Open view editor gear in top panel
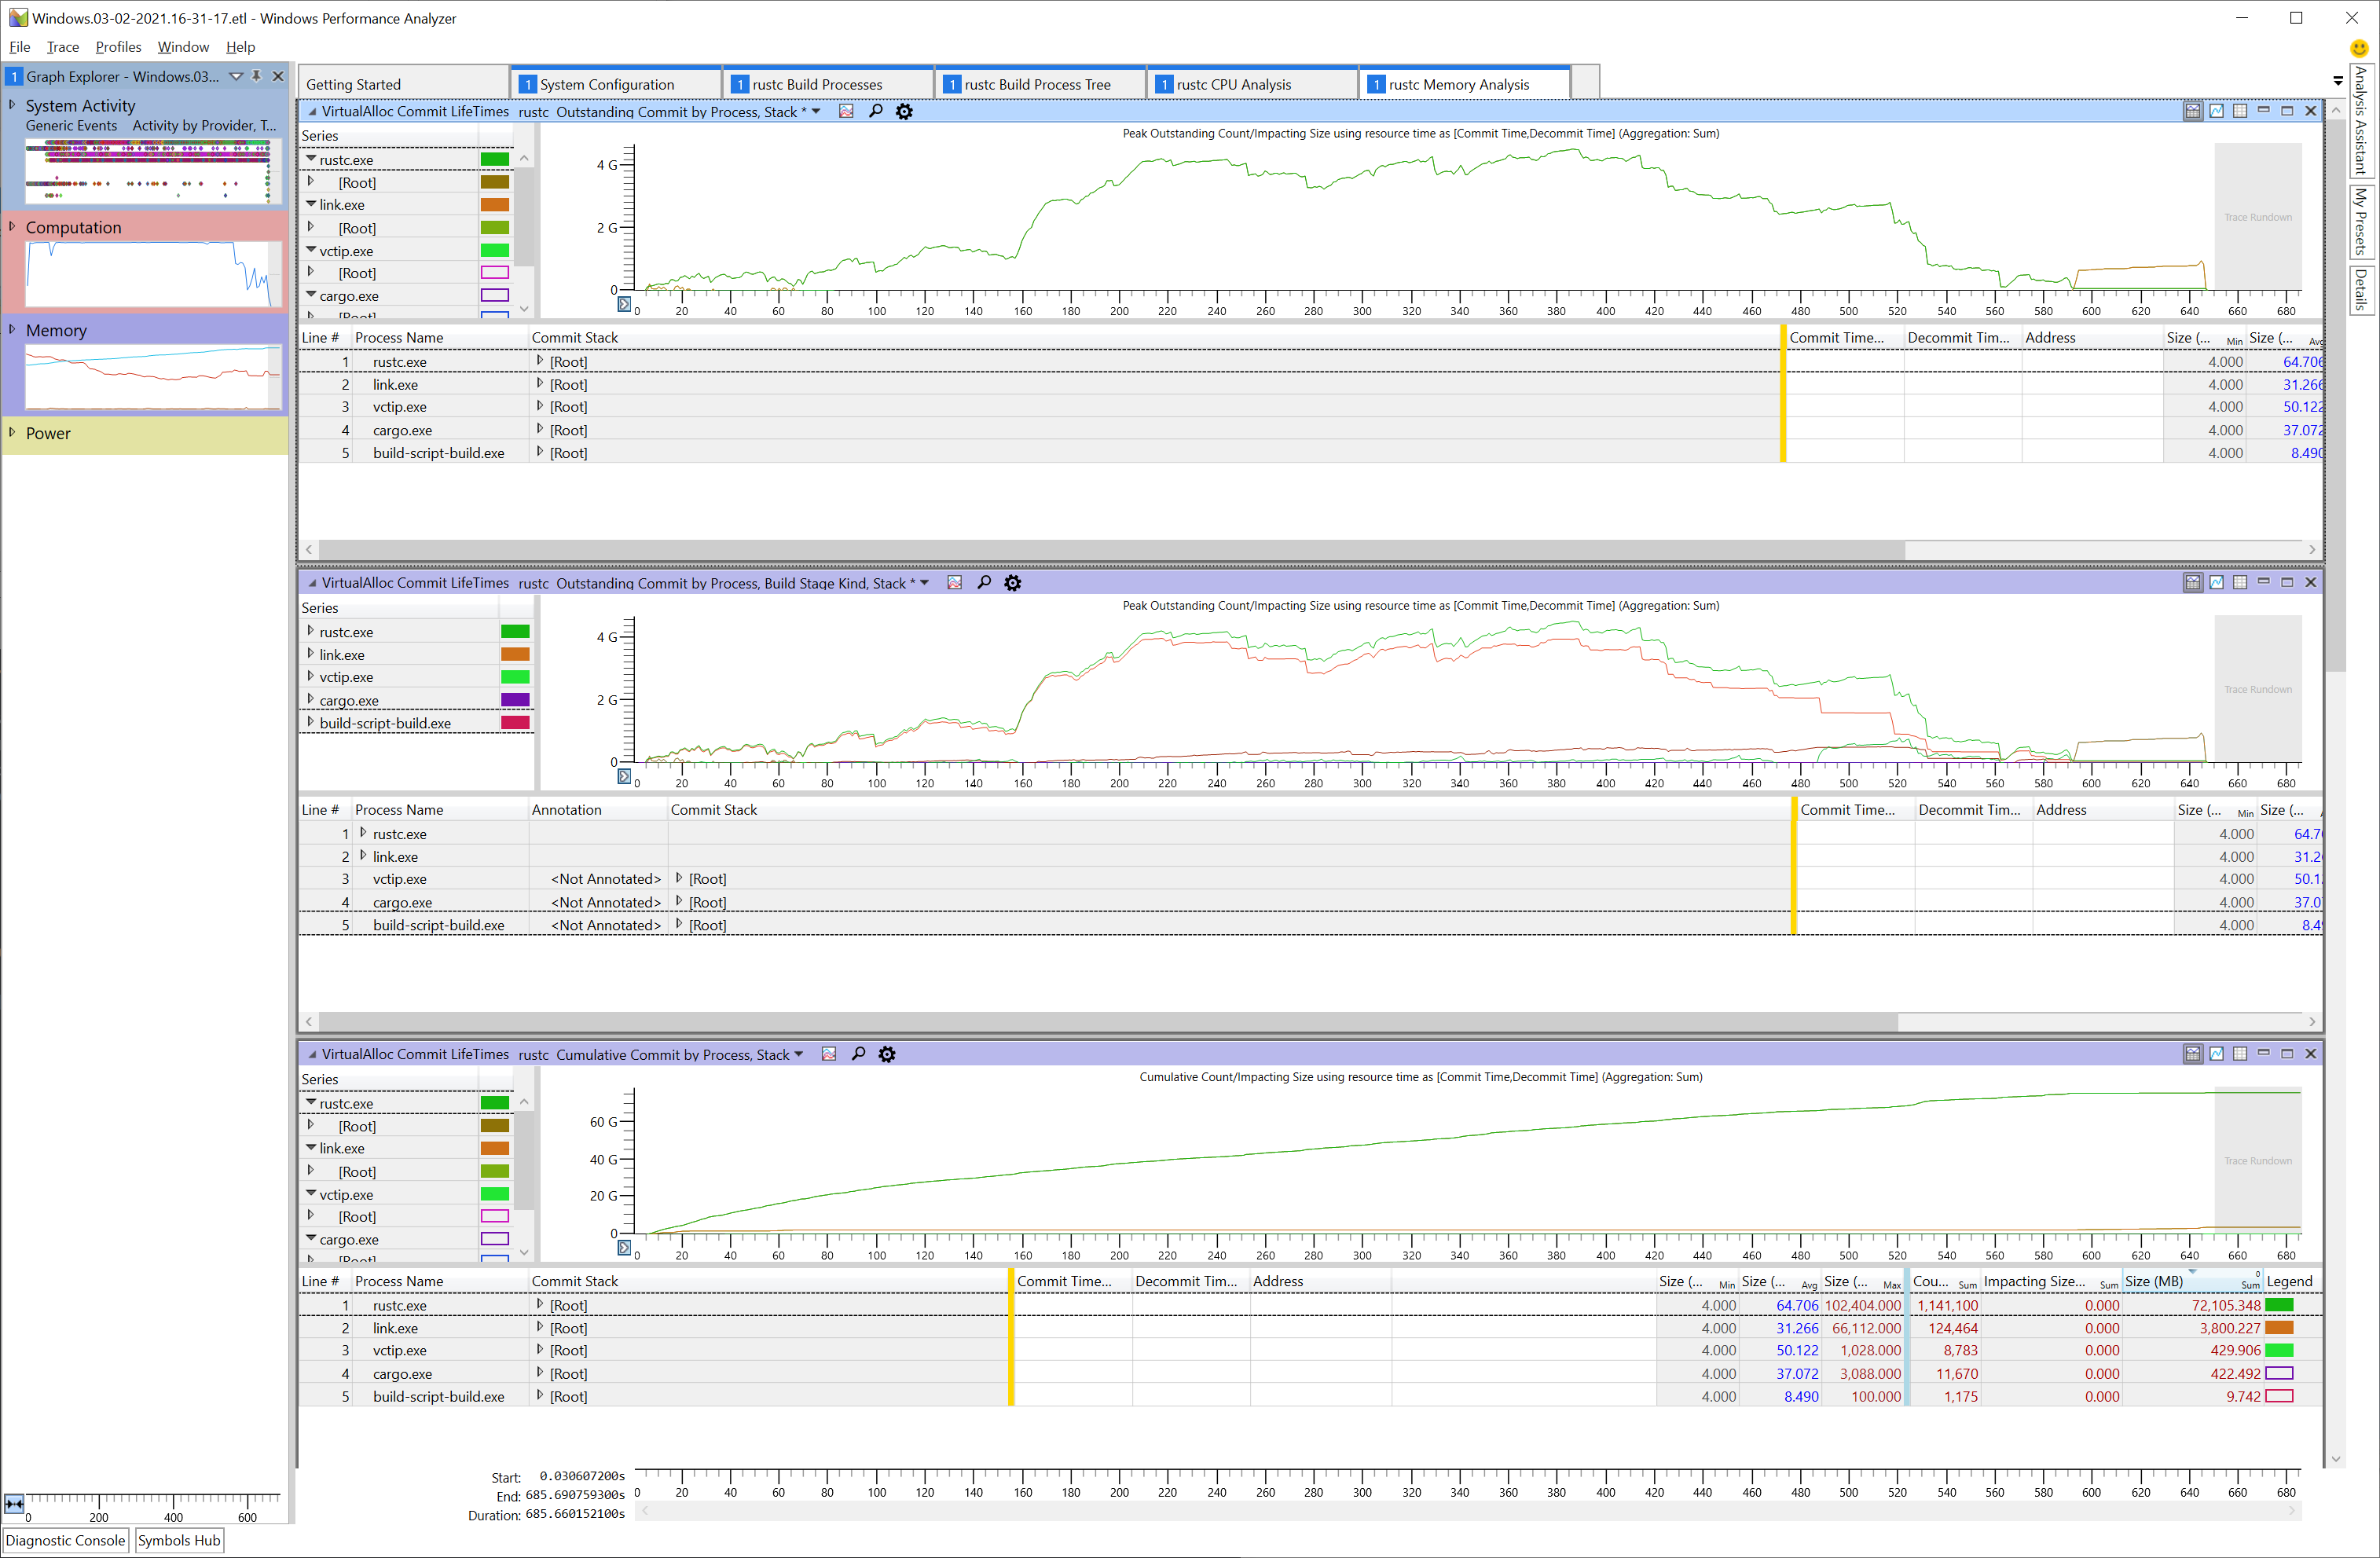Viewport: 2380px width, 1558px height. tap(904, 111)
